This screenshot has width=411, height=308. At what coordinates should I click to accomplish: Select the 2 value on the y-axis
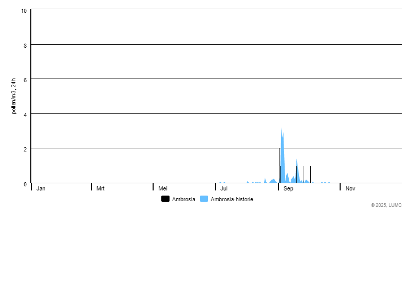coord(25,149)
